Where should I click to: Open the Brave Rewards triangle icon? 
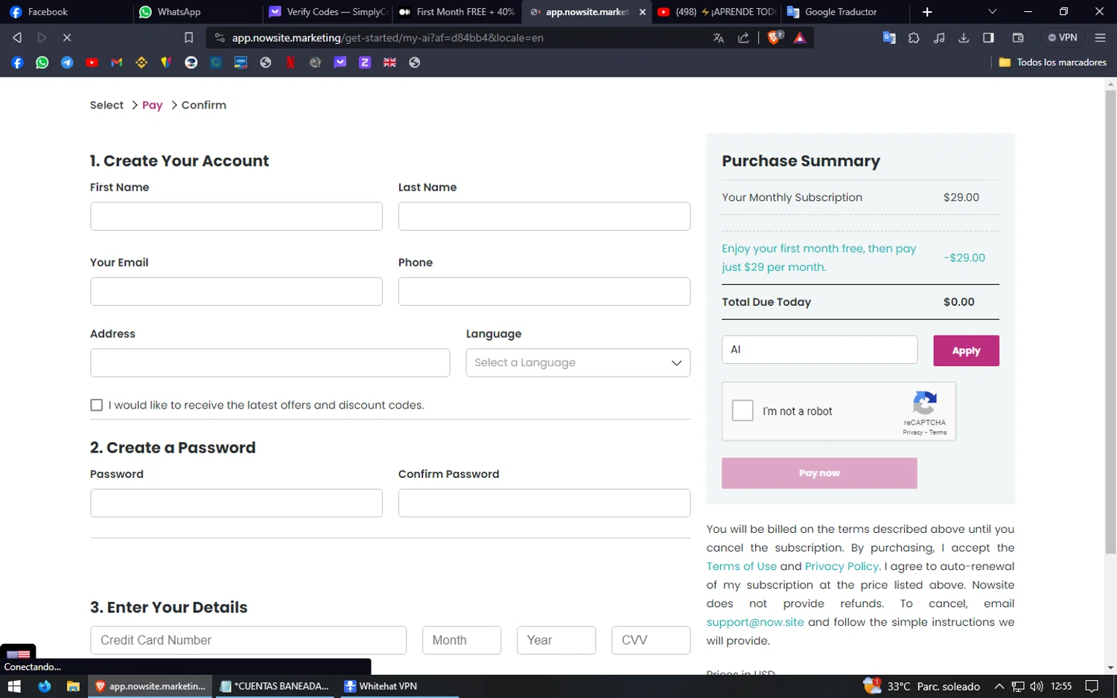point(800,38)
